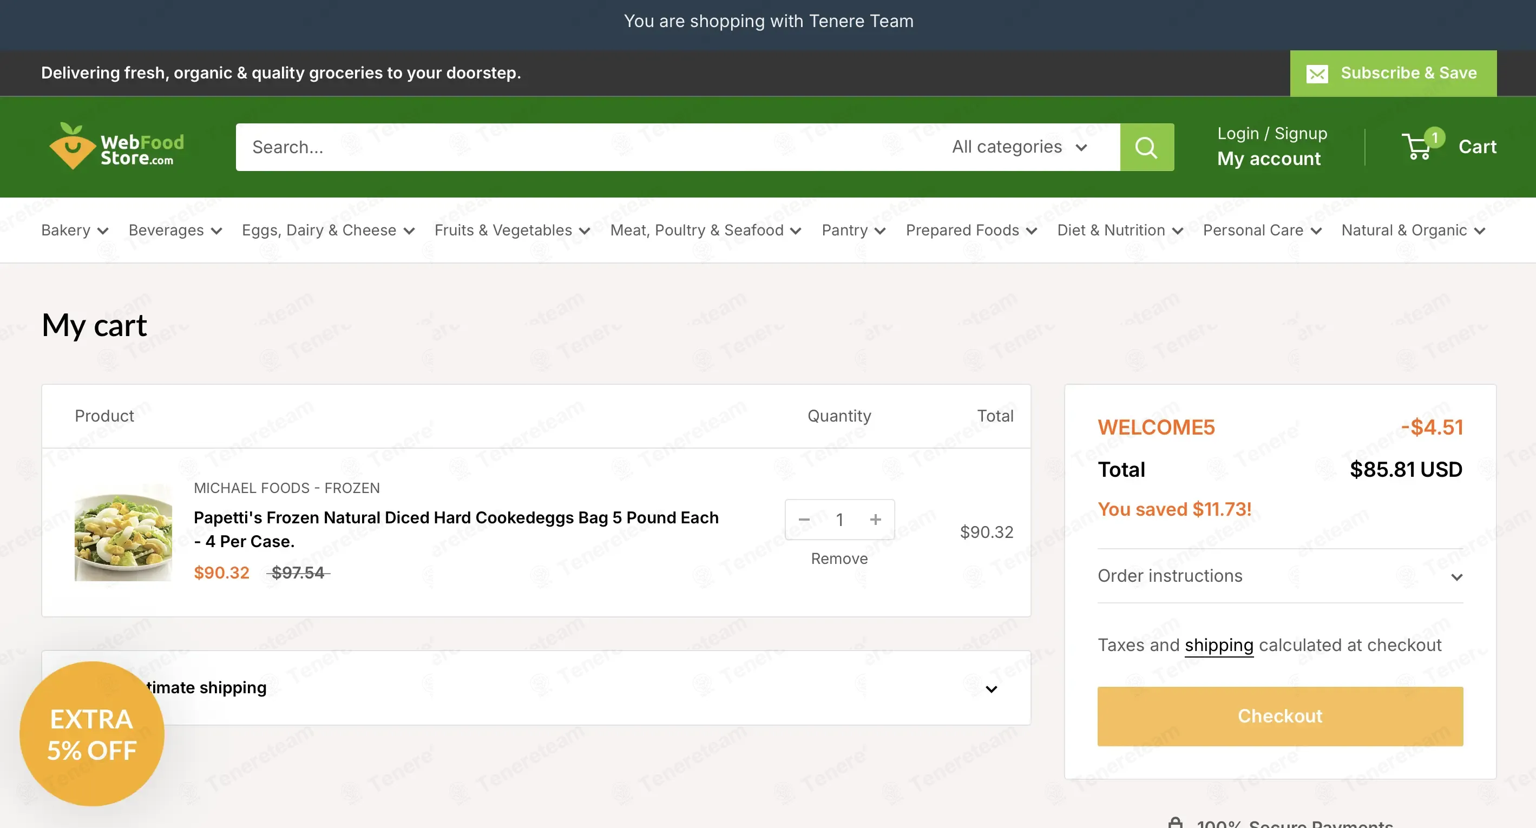The width and height of the screenshot is (1536, 828).
Task: Open the shipping policy link
Action: pos(1219,645)
